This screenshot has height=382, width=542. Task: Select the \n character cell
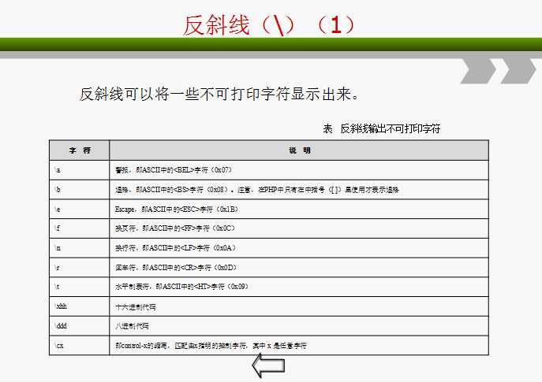point(80,248)
